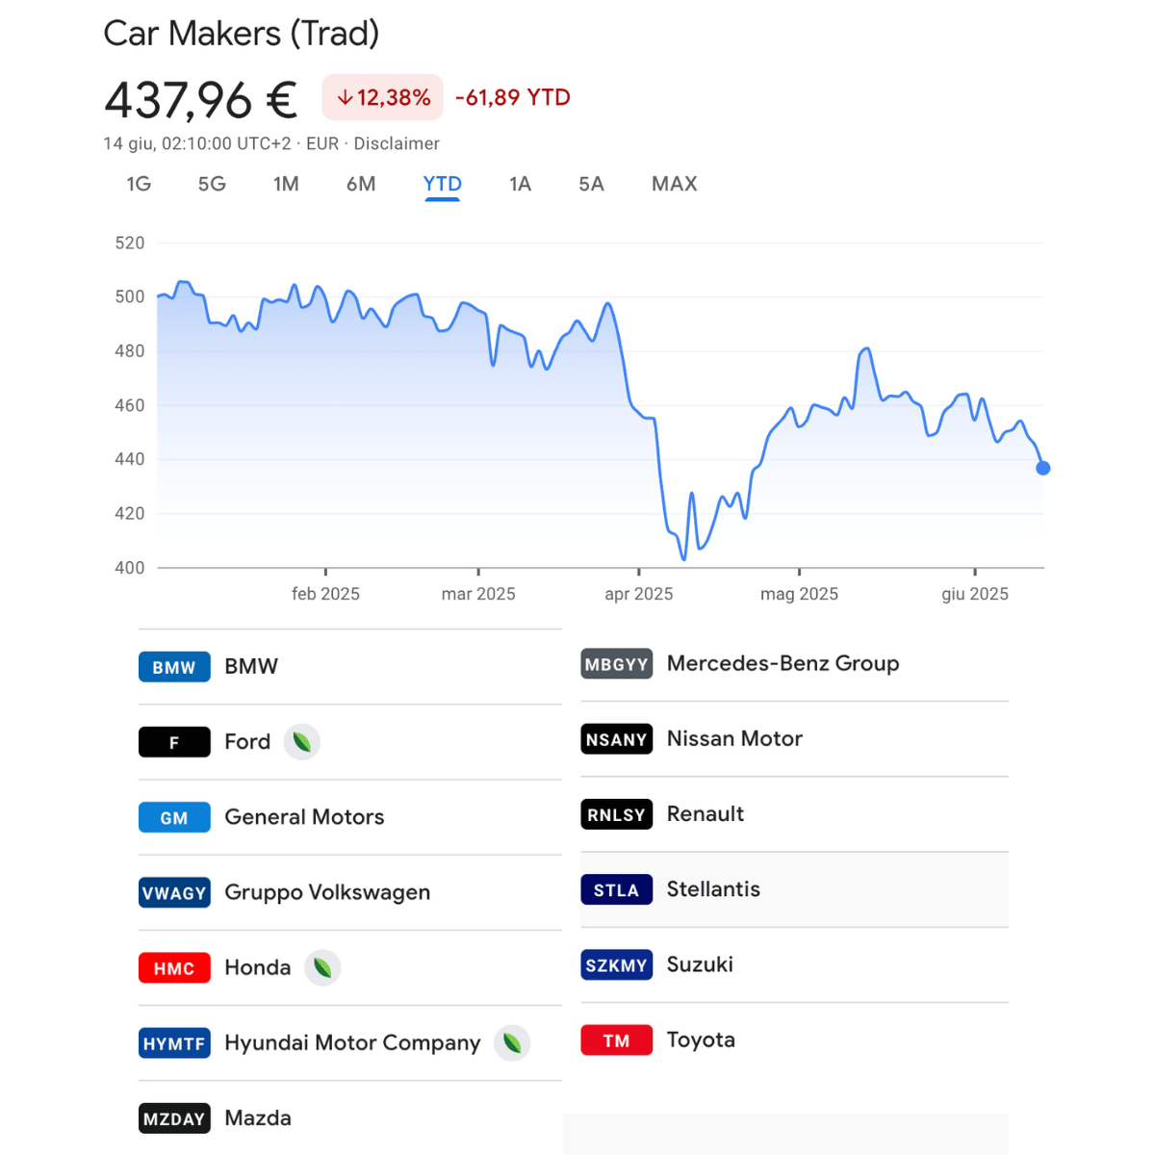The width and height of the screenshot is (1155, 1155).
Task: Click the HMC ticker badge
Action: coord(174,968)
